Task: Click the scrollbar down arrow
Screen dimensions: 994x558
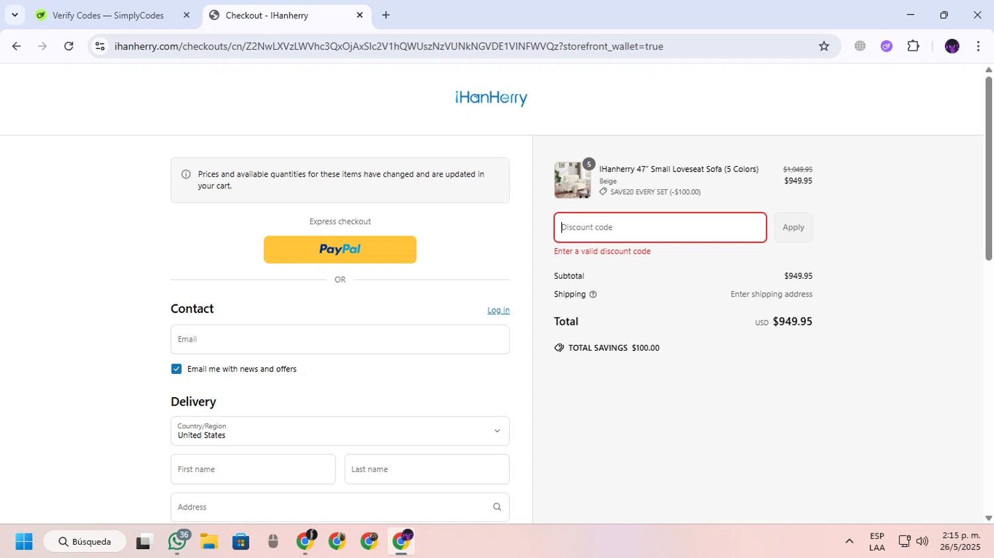Action: (989, 518)
